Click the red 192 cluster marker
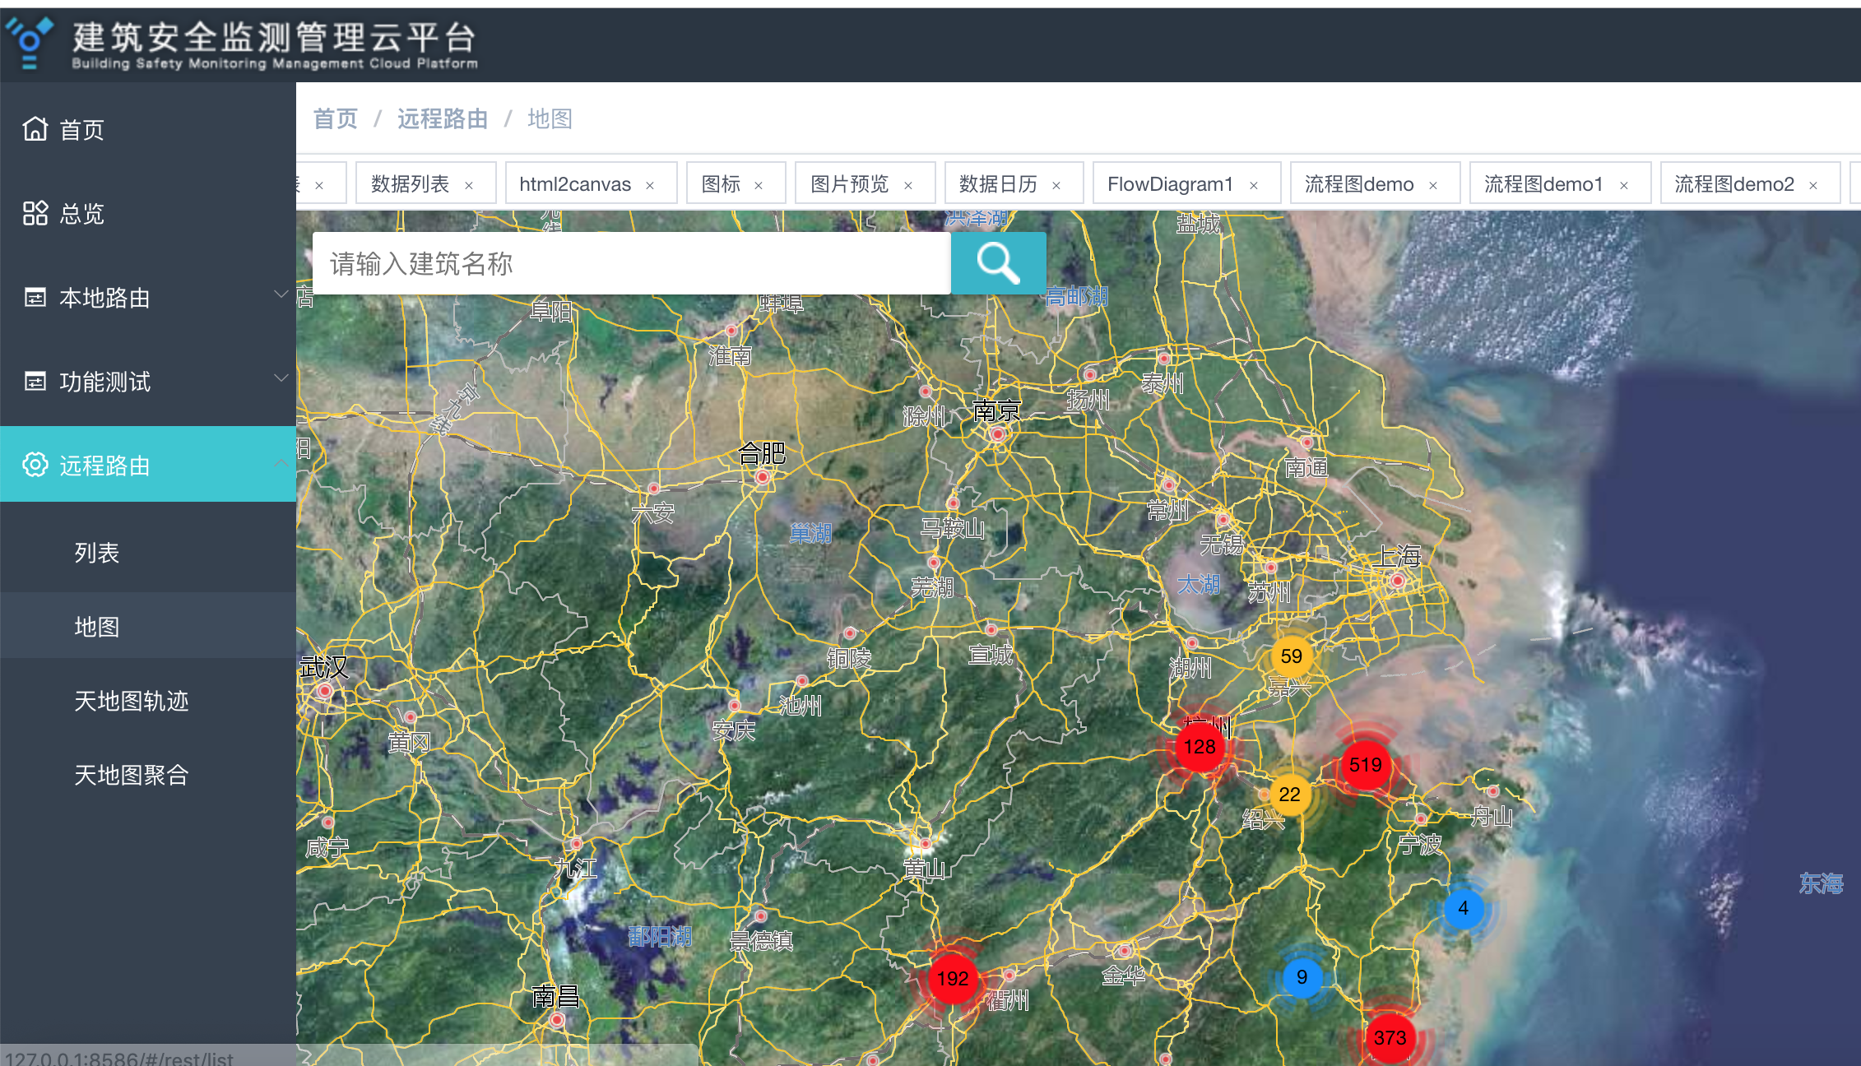This screenshot has height=1066, width=1861. pyautogui.click(x=952, y=979)
